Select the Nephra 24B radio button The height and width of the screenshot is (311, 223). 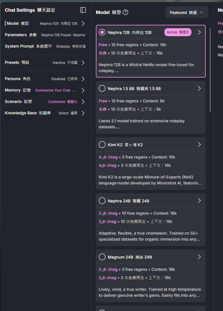point(102,201)
